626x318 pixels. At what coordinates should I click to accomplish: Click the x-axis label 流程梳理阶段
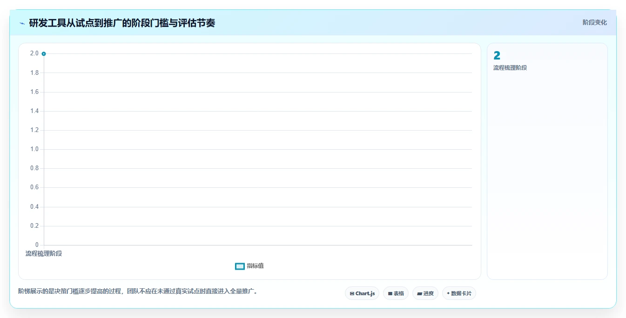coord(44,253)
